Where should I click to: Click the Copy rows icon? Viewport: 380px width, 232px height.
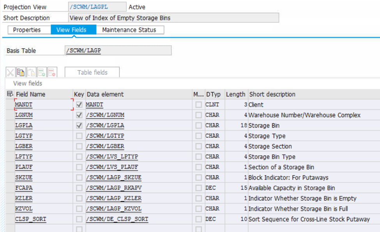click(x=21, y=72)
